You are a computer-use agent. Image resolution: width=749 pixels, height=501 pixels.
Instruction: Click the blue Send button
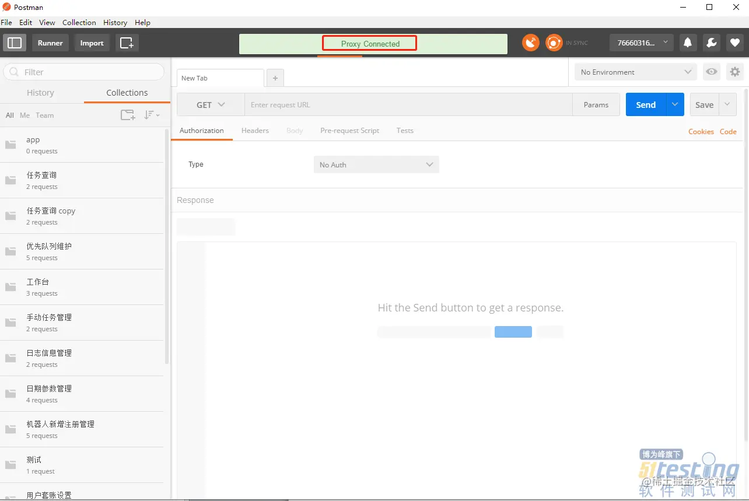pos(646,104)
